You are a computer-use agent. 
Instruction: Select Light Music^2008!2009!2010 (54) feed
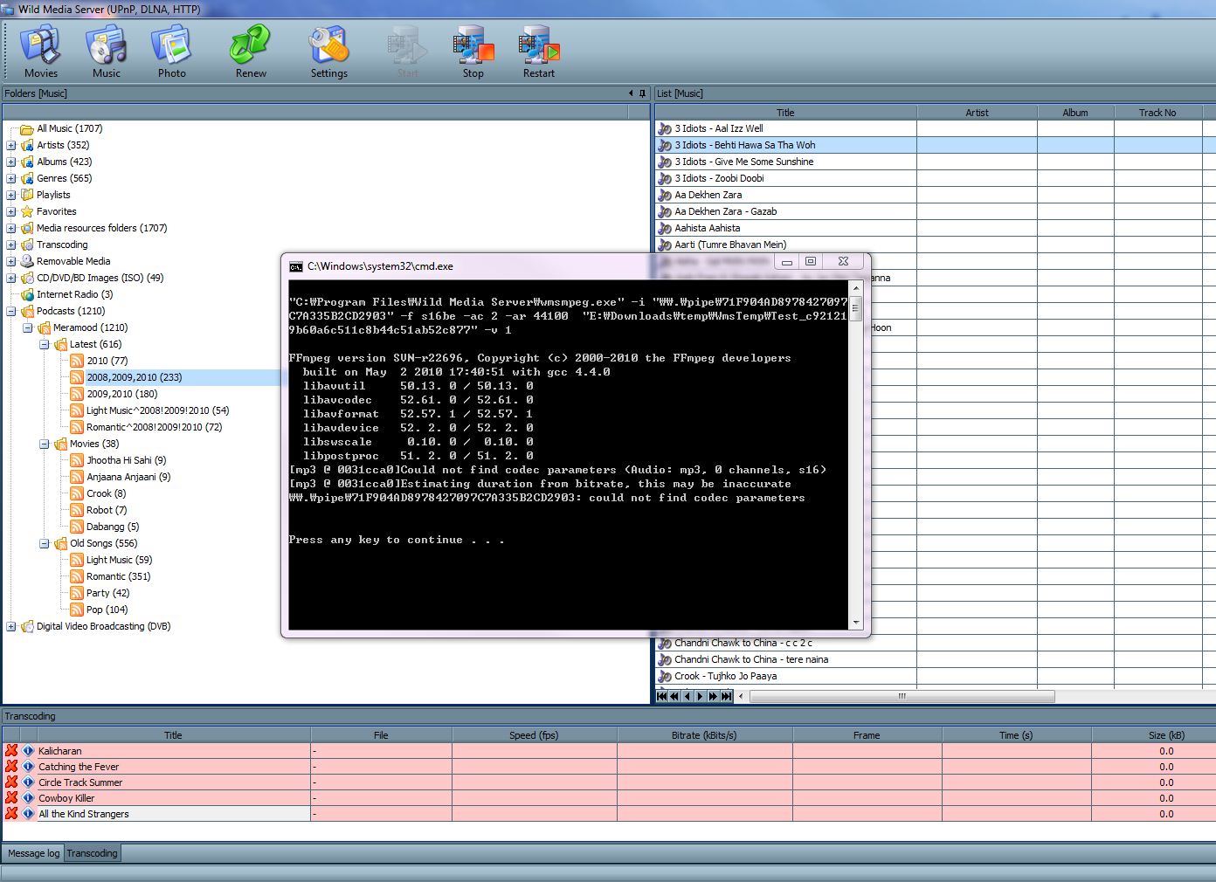click(157, 410)
